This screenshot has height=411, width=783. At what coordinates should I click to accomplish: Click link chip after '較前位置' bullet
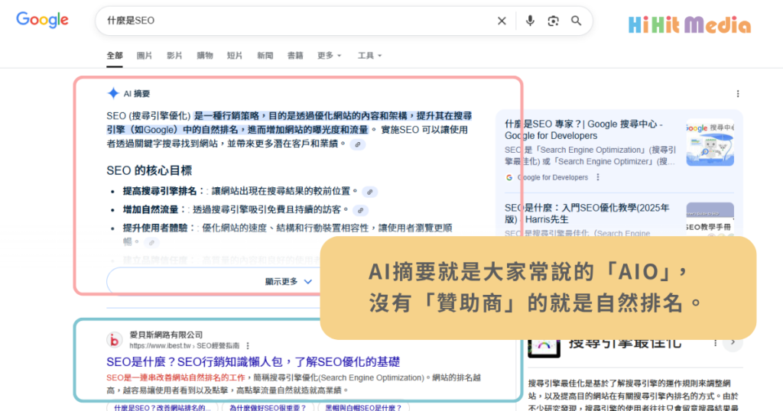pyautogui.click(x=369, y=192)
